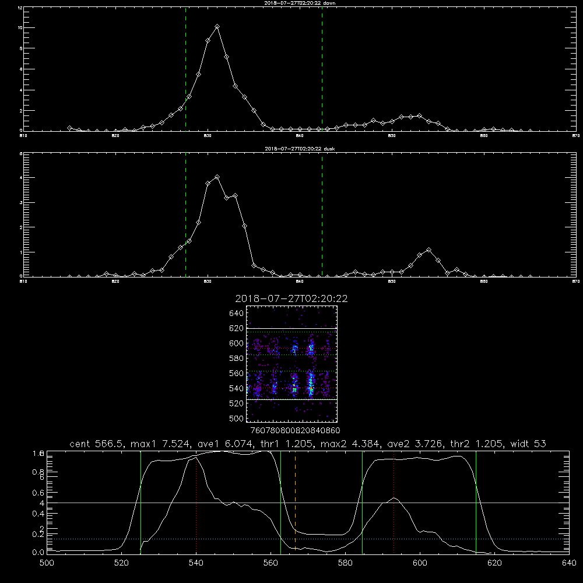Click the 0.0 label on bottom plot y-axis
Image resolution: width=583 pixels, height=583 pixels.
tap(38, 553)
